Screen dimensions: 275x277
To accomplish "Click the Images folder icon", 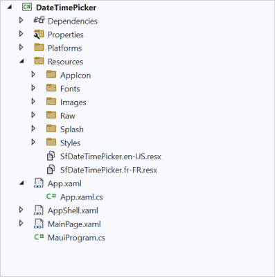I will coord(51,101).
